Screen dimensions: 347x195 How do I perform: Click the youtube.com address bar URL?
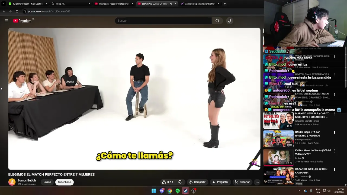49,11
